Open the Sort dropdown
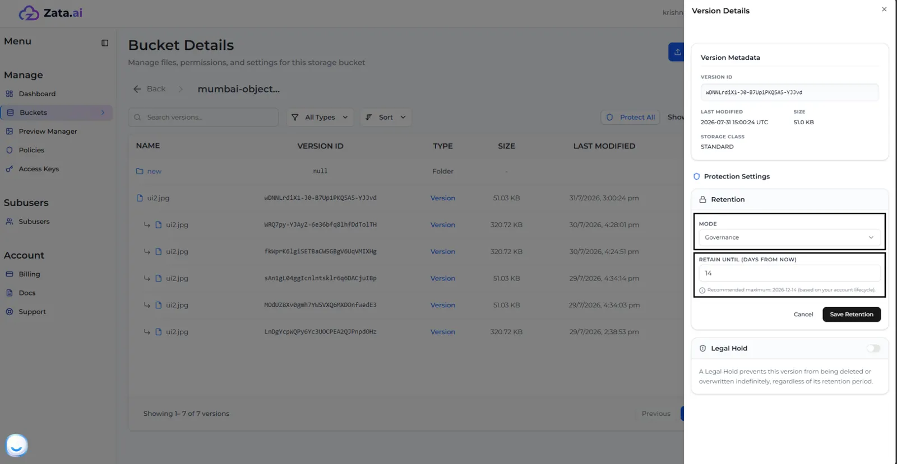Screen dimensions: 897x464 click(386, 118)
